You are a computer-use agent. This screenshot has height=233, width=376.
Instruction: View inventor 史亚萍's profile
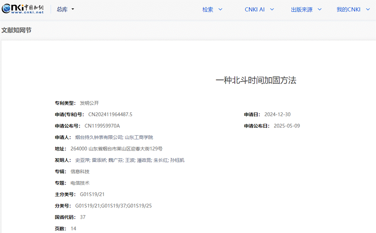[82, 160]
